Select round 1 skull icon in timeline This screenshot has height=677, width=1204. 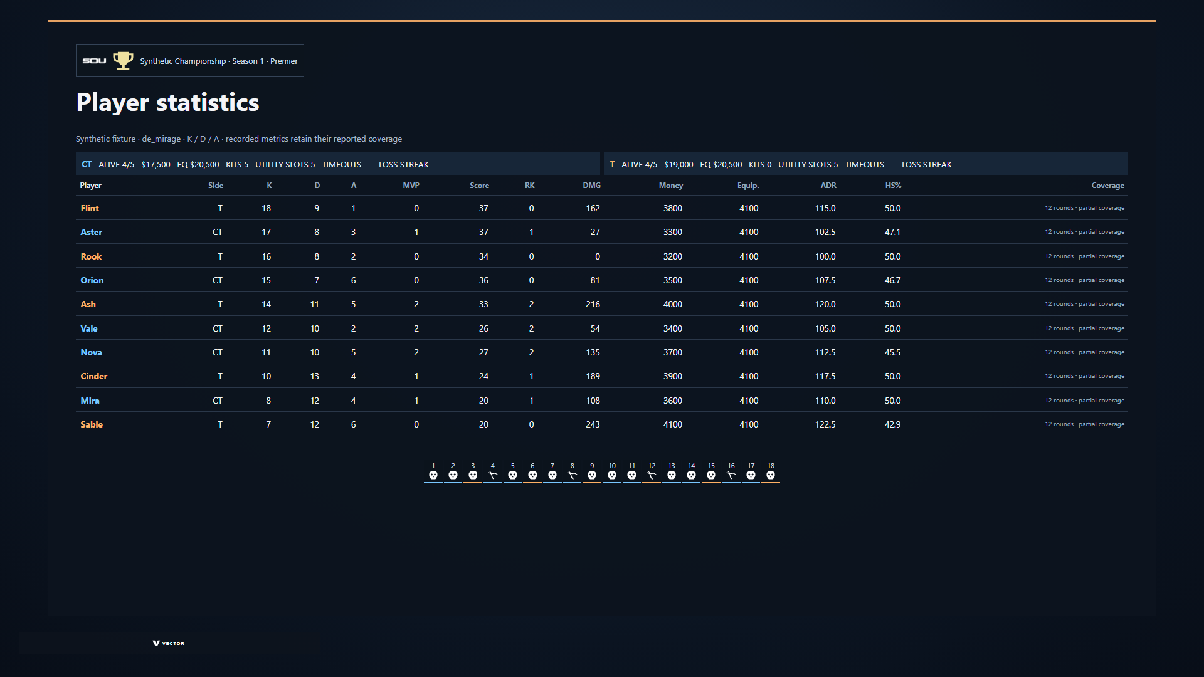pyautogui.click(x=433, y=475)
